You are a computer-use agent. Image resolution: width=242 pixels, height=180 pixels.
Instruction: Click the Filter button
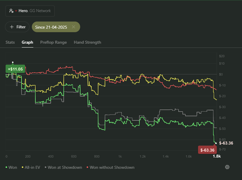[17, 27]
